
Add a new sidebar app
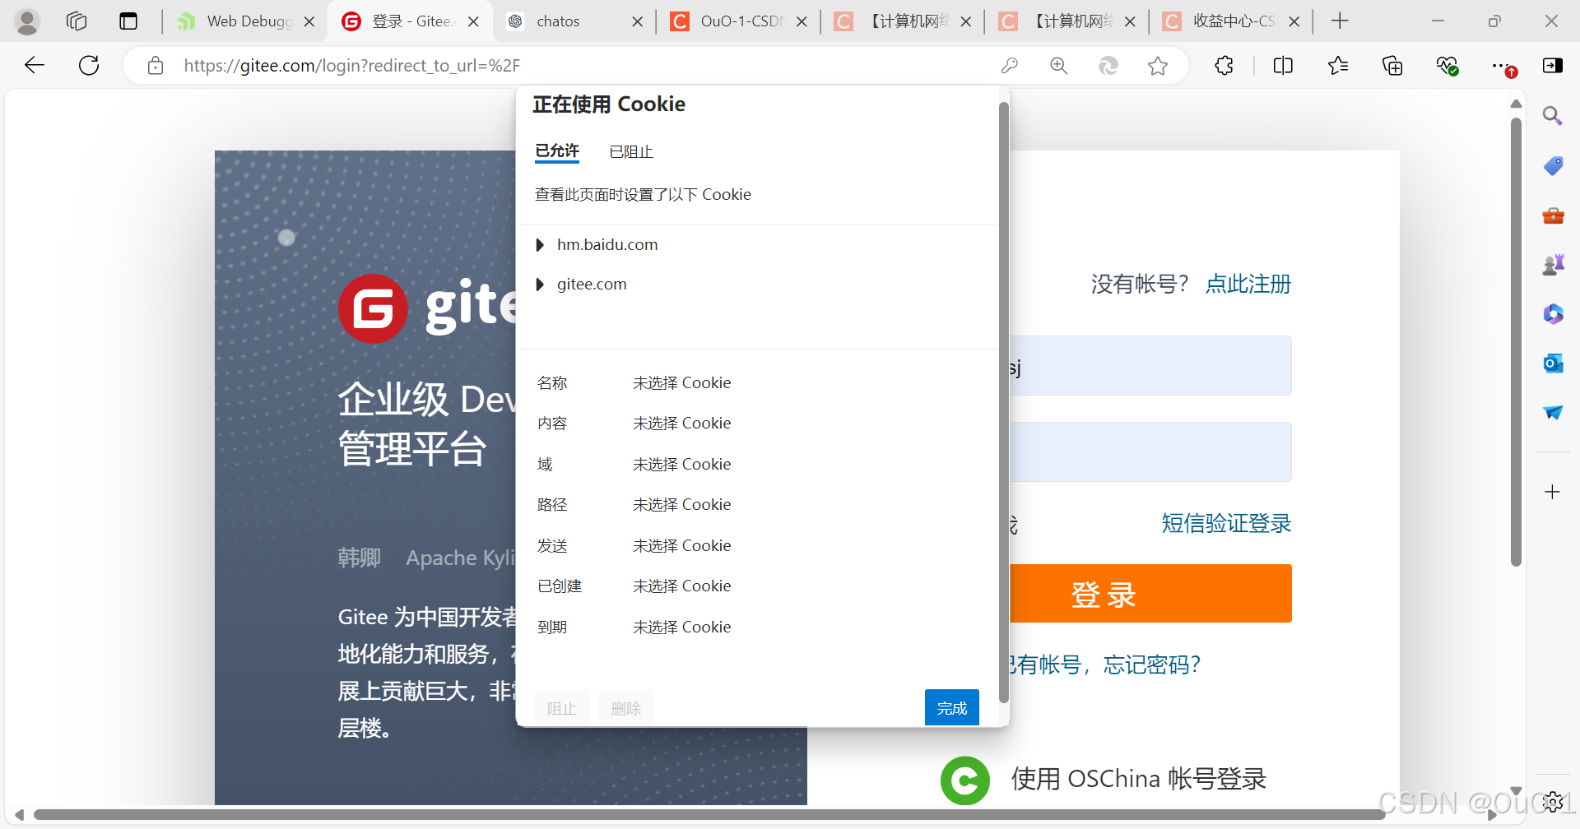[x=1553, y=492]
